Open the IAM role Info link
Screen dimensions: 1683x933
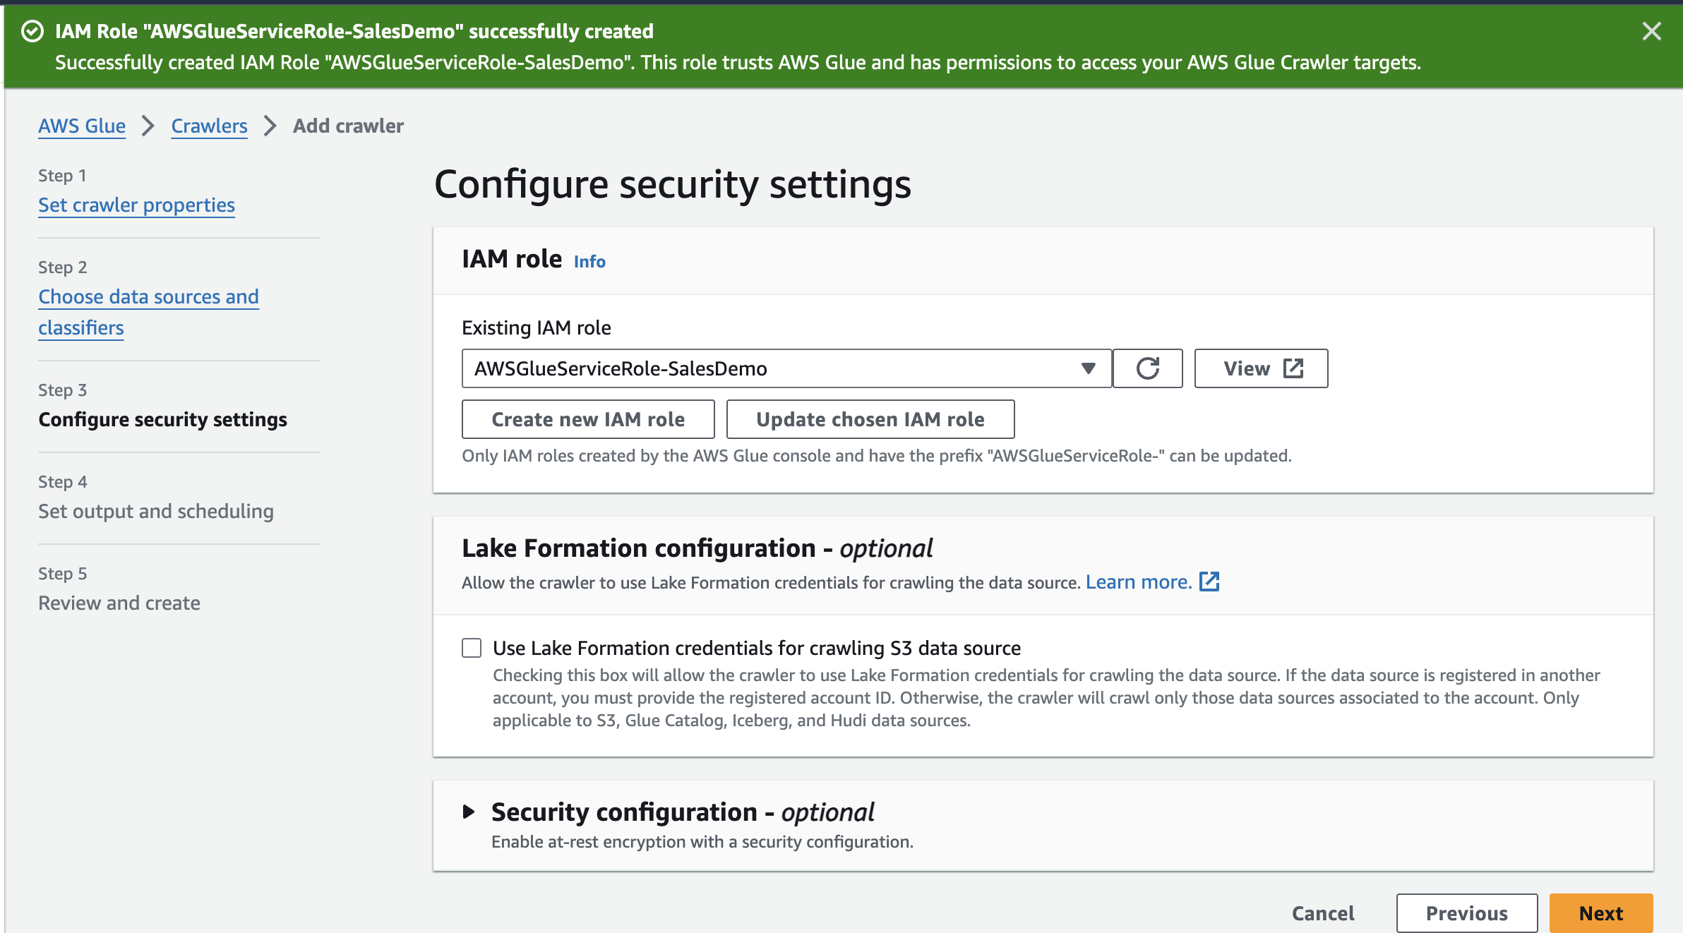589,262
